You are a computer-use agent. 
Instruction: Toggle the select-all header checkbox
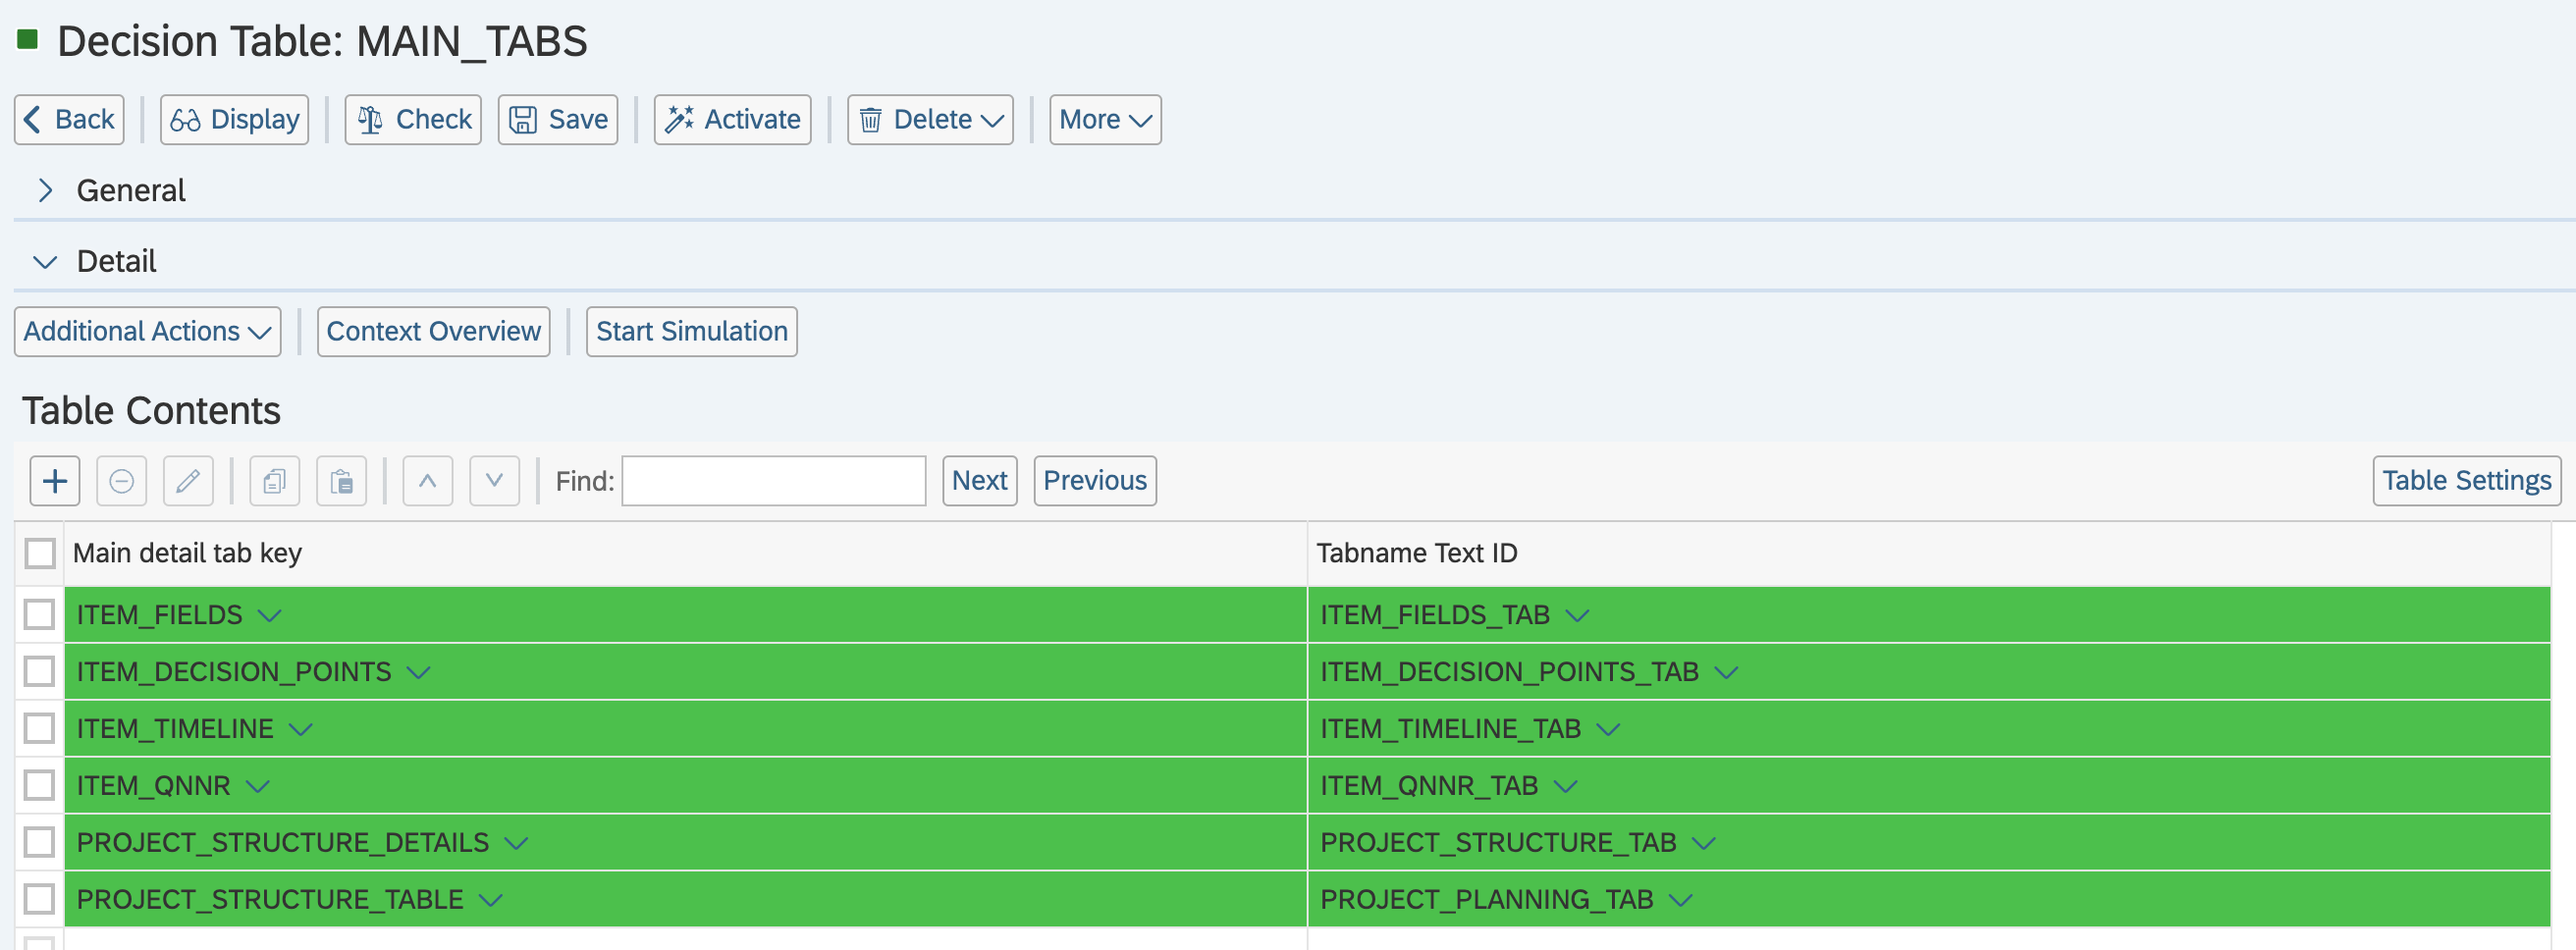pyautogui.click(x=40, y=553)
